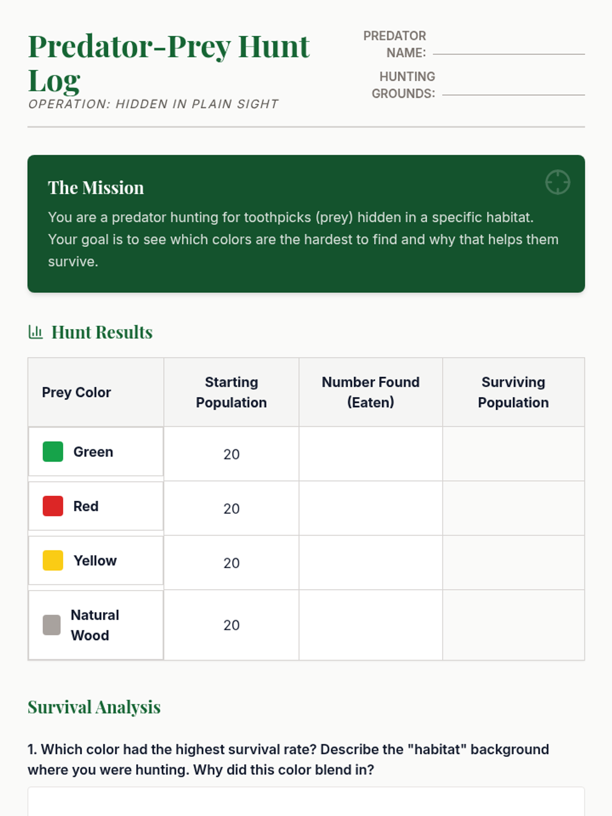612x816 pixels.
Task: Click the Starting Population column header
Action: (x=231, y=392)
